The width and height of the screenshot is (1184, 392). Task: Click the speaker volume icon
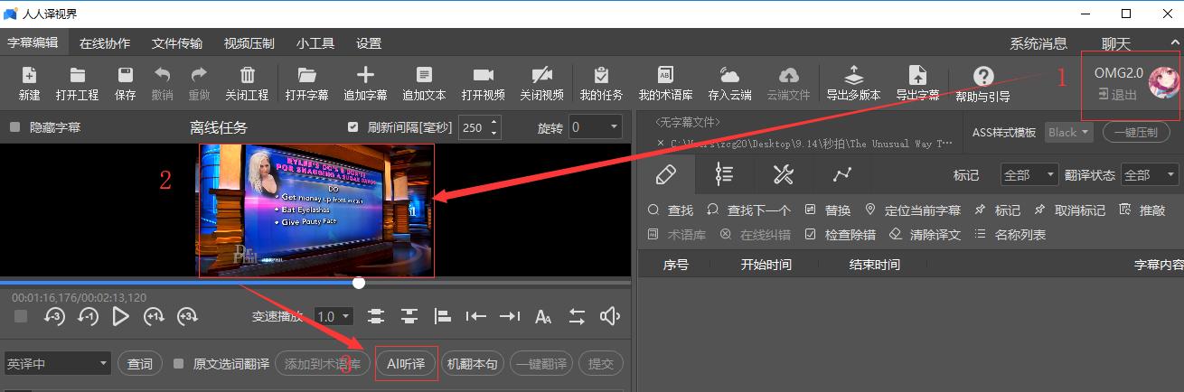[610, 316]
